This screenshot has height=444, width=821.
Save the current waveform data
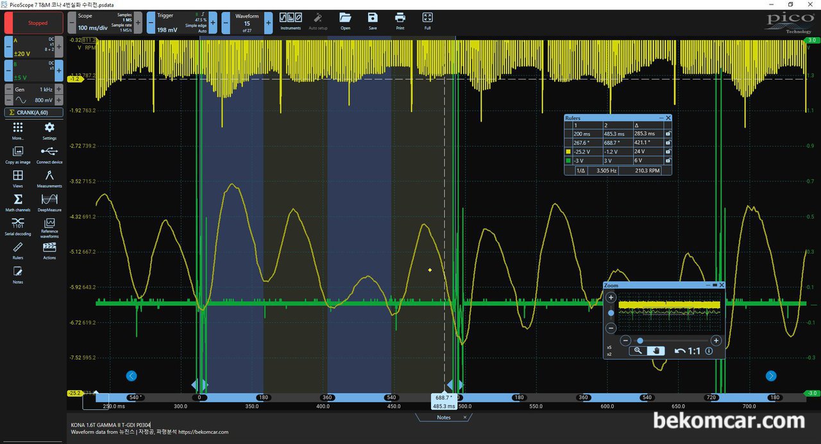pyautogui.click(x=373, y=21)
